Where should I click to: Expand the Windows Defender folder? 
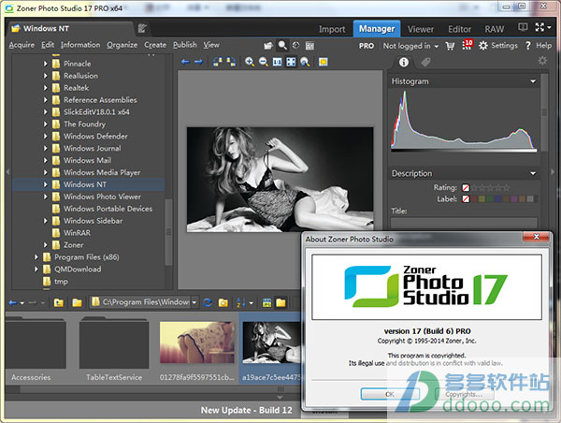46,136
